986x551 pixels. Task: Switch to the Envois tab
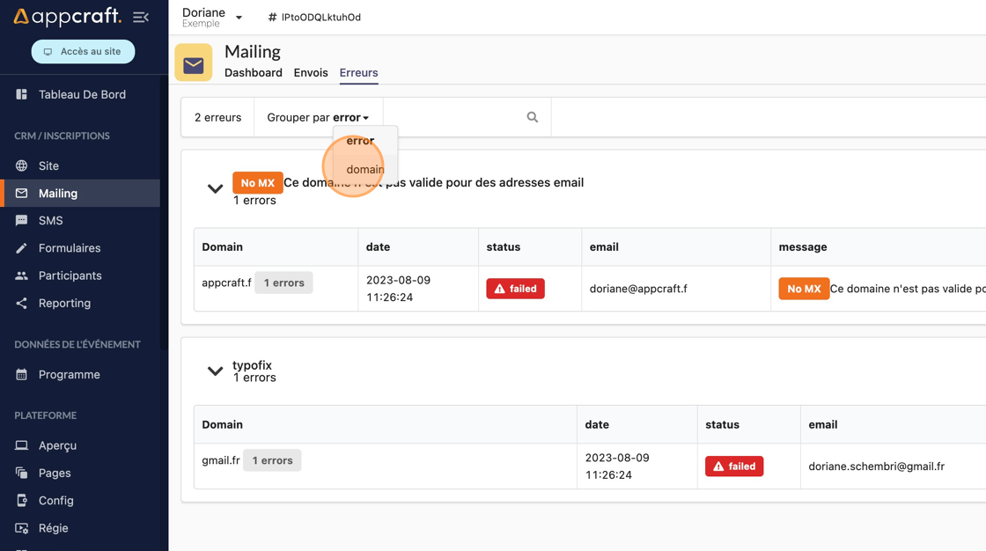[x=311, y=73]
